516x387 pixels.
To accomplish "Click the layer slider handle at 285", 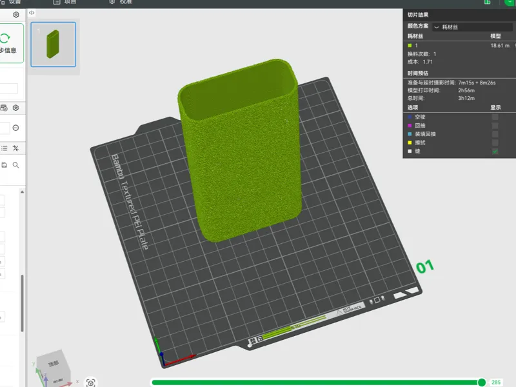I will click(481, 382).
